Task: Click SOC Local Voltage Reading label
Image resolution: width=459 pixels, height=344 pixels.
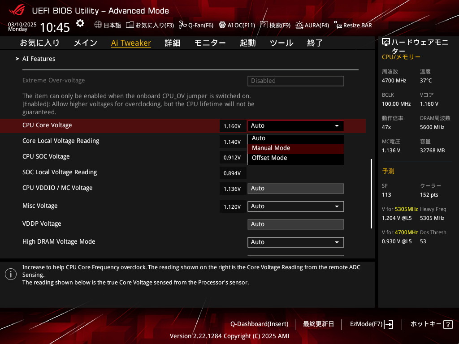Action: coord(60,172)
